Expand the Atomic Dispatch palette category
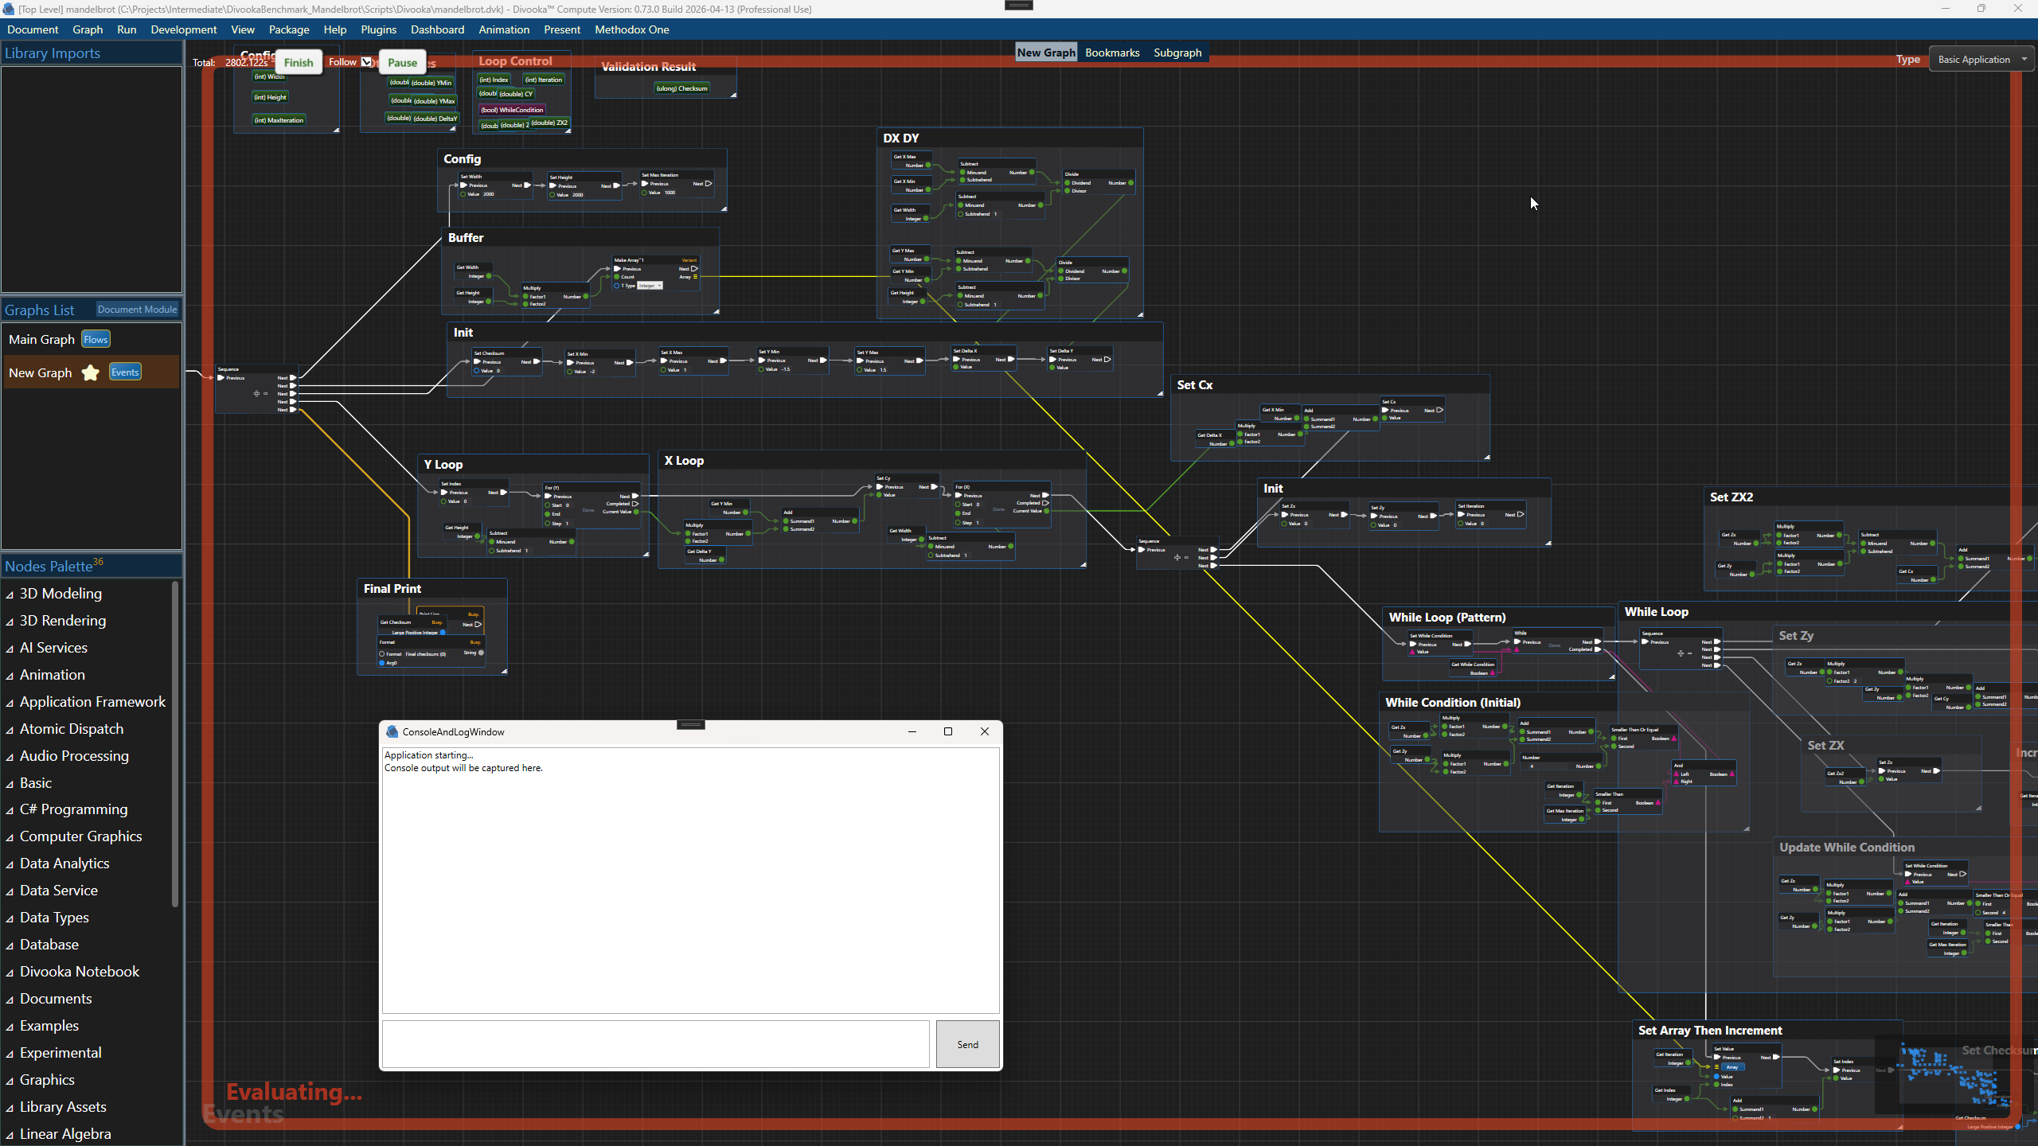2038x1146 pixels. [x=10, y=730]
